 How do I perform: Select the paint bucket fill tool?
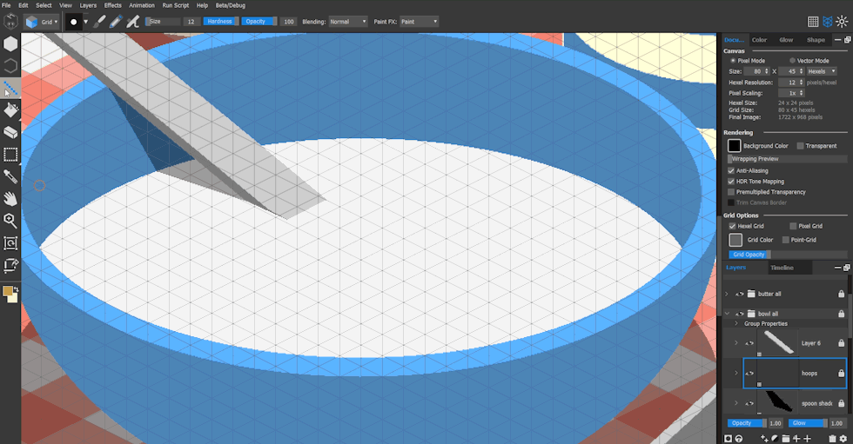[10, 110]
